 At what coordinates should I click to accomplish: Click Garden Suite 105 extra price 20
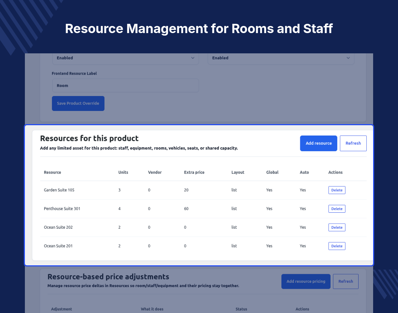[186, 190]
